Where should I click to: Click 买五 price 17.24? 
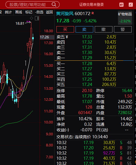87,85
